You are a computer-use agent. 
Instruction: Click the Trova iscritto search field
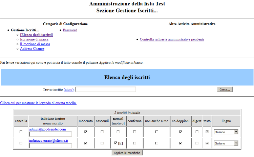pos(106,90)
